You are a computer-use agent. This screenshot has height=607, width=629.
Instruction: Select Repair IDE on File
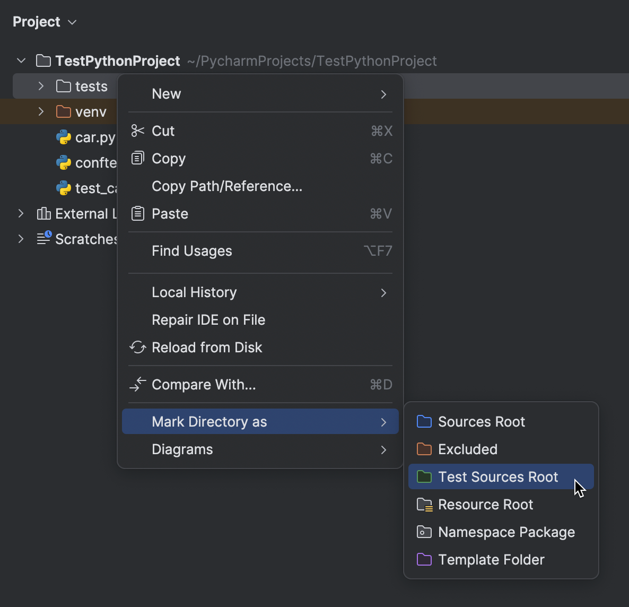[x=208, y=319]
